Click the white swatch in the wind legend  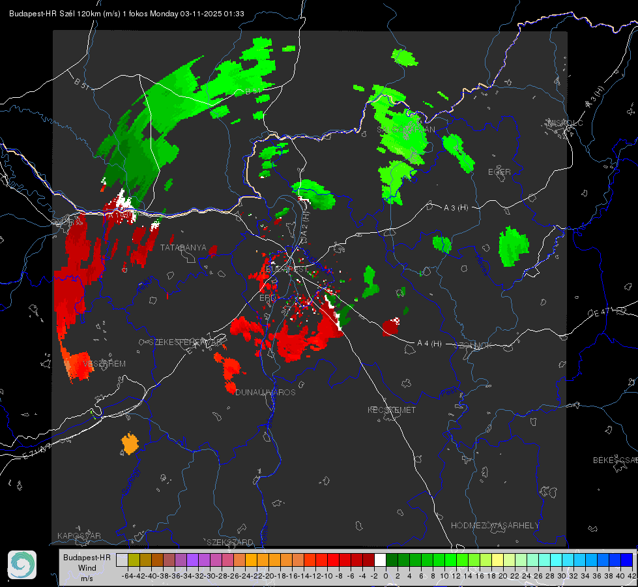point(380,560)
